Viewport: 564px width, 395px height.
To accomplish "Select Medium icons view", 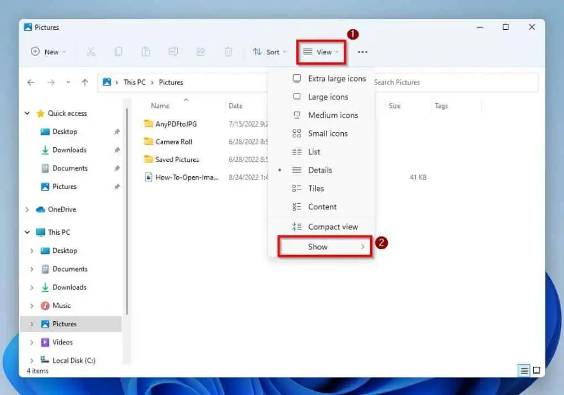I will coord(322,115).
